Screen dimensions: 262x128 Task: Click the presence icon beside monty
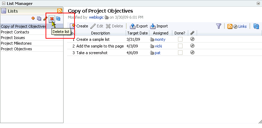[x=152, y=39]
